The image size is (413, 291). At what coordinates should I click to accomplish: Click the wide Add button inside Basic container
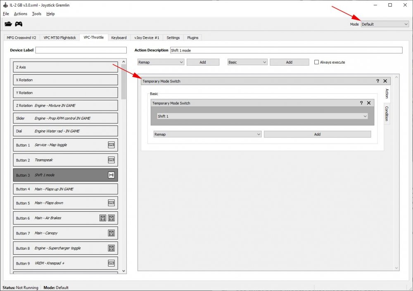click(x=317, y=134)
